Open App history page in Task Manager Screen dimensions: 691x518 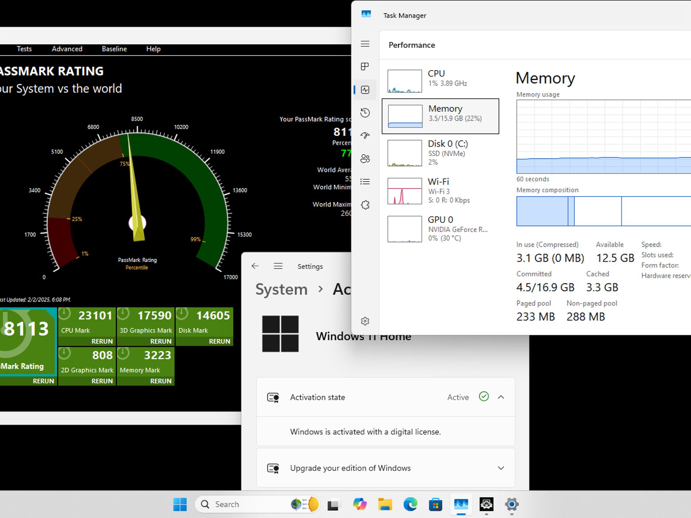(x=365, y=113)
